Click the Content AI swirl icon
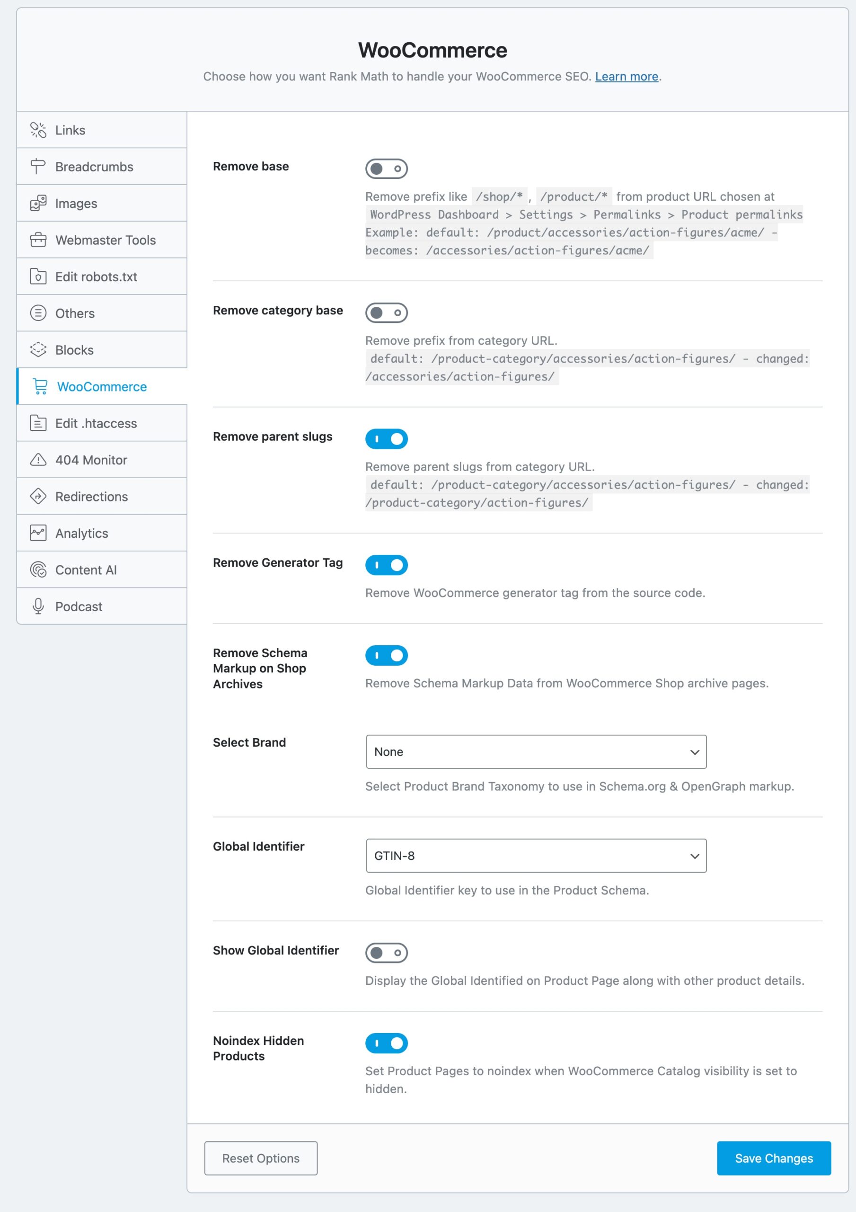 click(38, 570)
